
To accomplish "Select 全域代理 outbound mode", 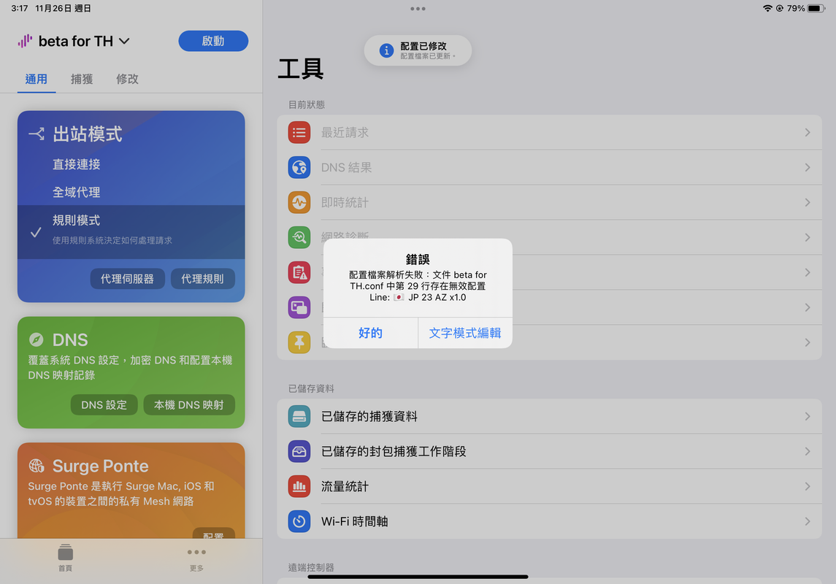I will pos(131,192).
